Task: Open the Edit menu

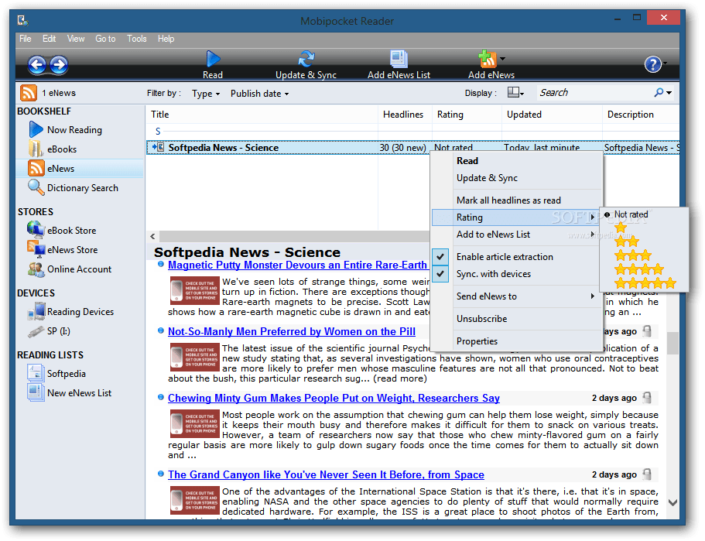Action: pos(49,39)
